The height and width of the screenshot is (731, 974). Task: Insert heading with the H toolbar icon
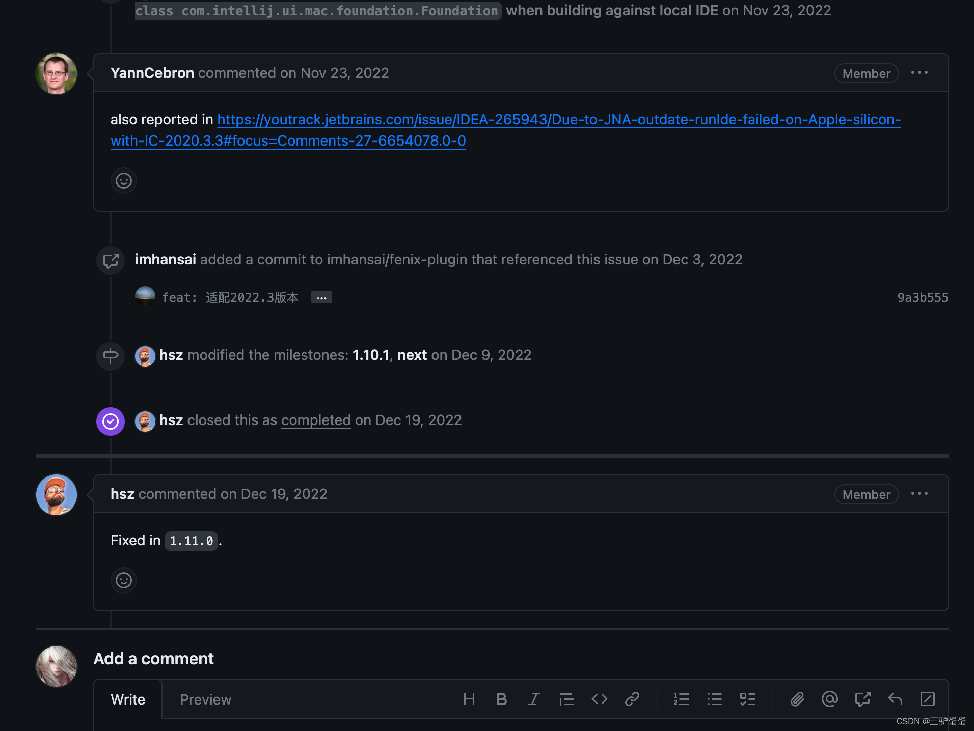pyautogui.click(x=469, y=699)
